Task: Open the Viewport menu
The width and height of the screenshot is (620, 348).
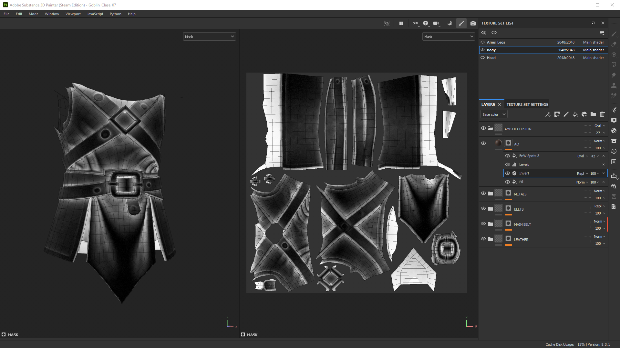Action: 73,14
